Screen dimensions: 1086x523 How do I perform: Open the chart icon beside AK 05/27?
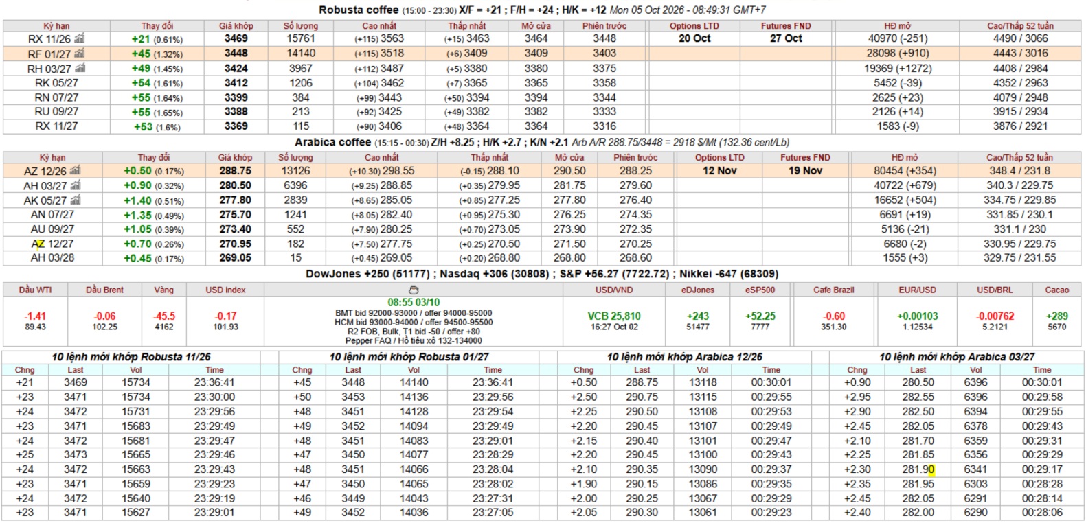76,200
